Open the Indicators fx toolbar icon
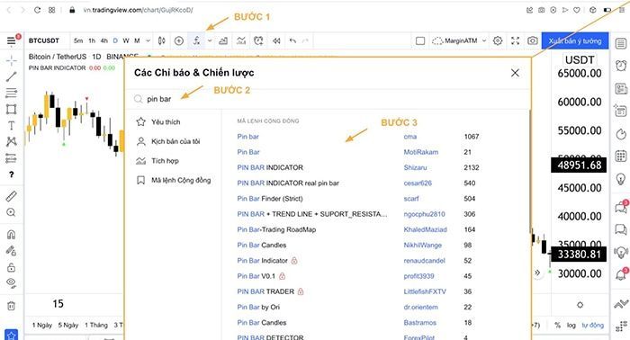This screenshot has height=340, width=630. 196,40
